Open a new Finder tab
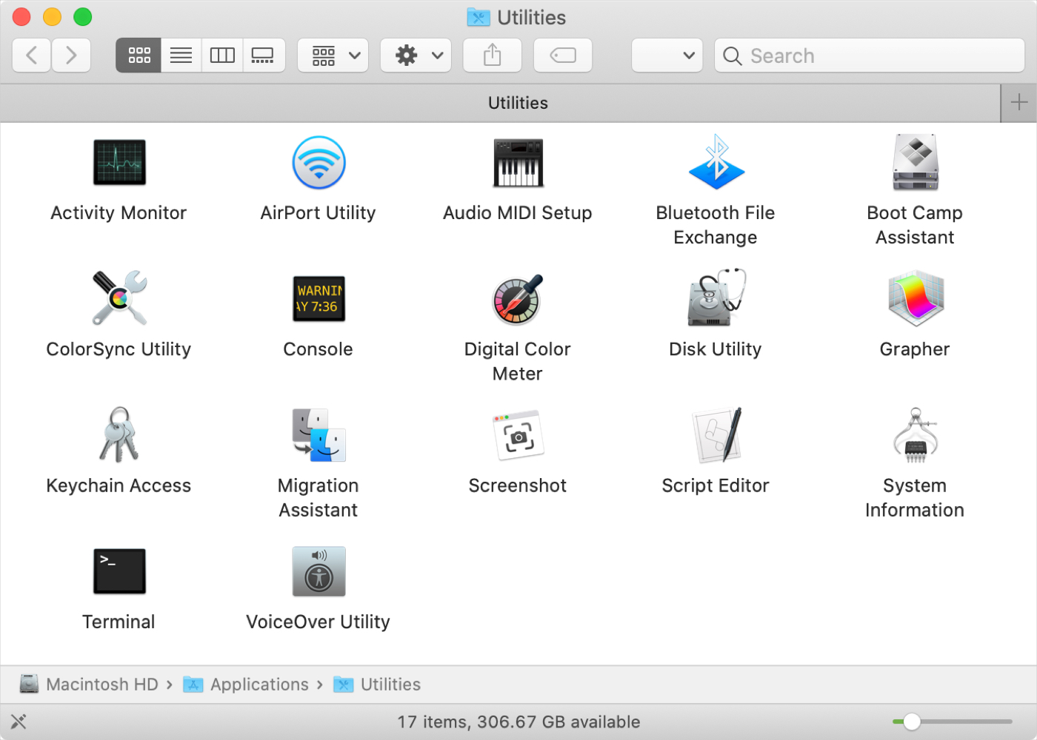Image resolution: width=1037 pixels, height=740 pixels. [x=1018, y=102]
